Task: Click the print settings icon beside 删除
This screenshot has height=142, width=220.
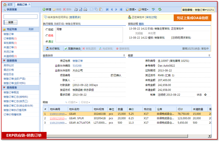Action: point(76,9)
